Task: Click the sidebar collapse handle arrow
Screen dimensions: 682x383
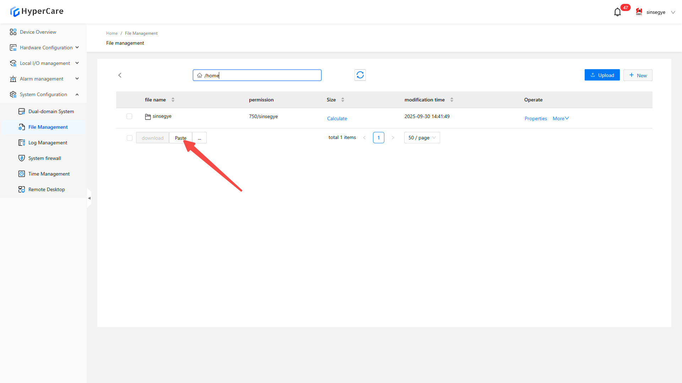Action: coord(89,198)
